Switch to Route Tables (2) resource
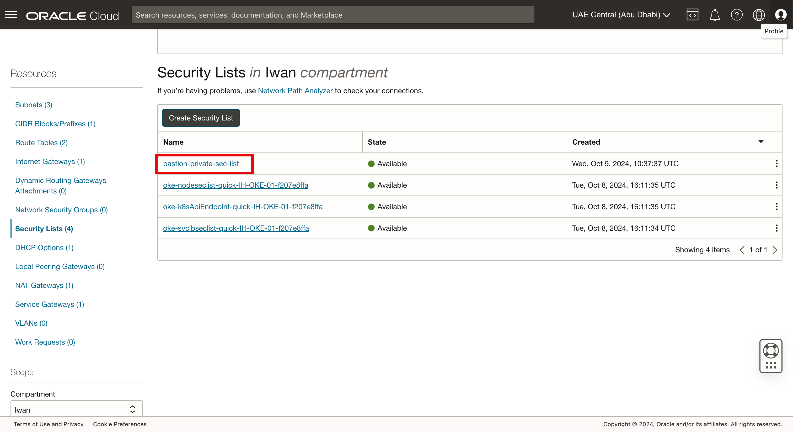 [41, 143]
